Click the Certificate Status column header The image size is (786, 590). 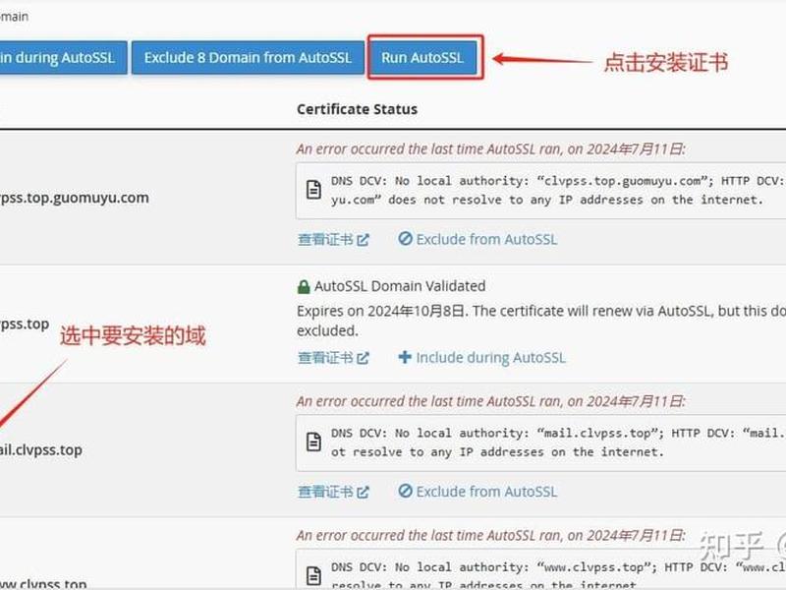[357, 109]
